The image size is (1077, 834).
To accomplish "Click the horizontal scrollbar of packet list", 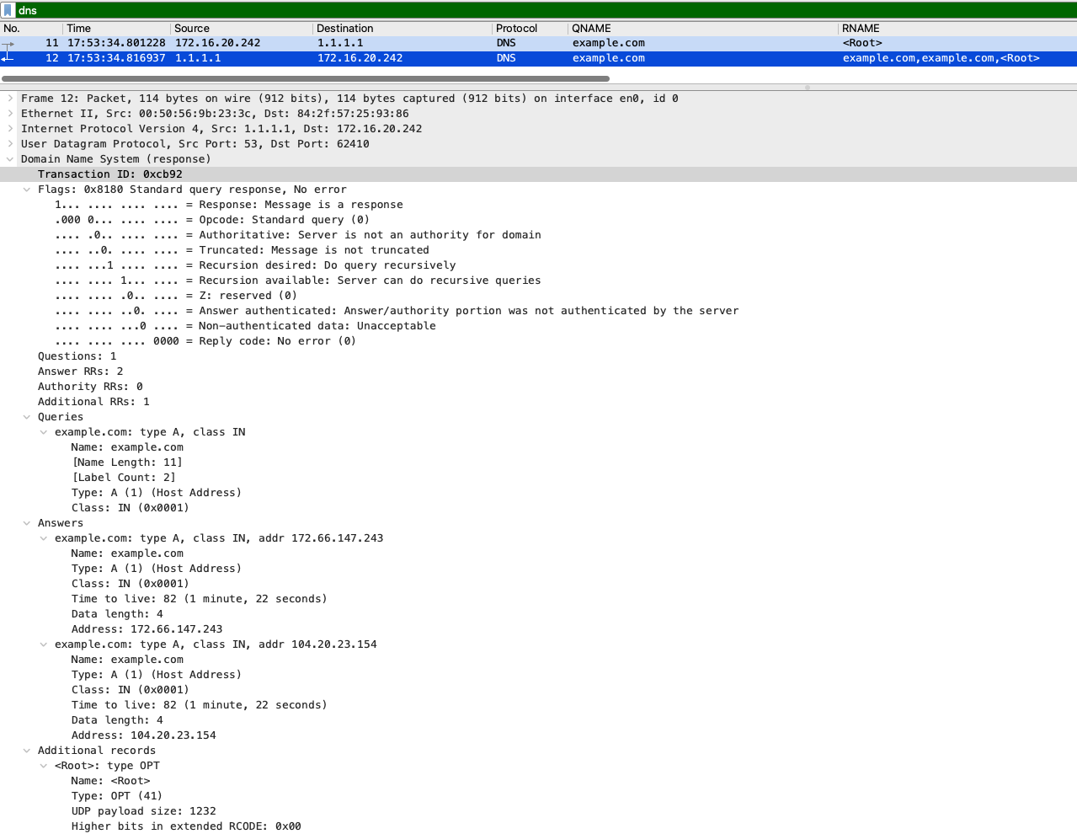I will coord(306,78).
